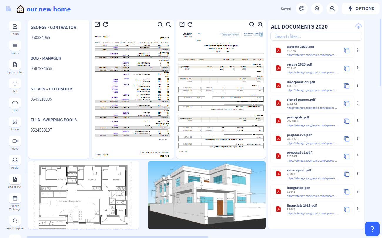Copy link for all tests 2020.pdf
The width and height of the screenshot is (382, 238).
point(347,51)
